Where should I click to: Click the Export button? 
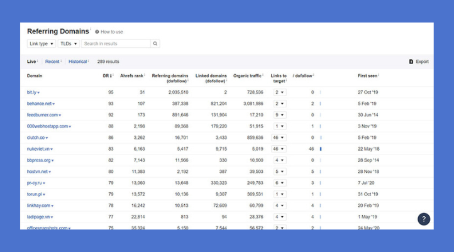click(419, 62)
